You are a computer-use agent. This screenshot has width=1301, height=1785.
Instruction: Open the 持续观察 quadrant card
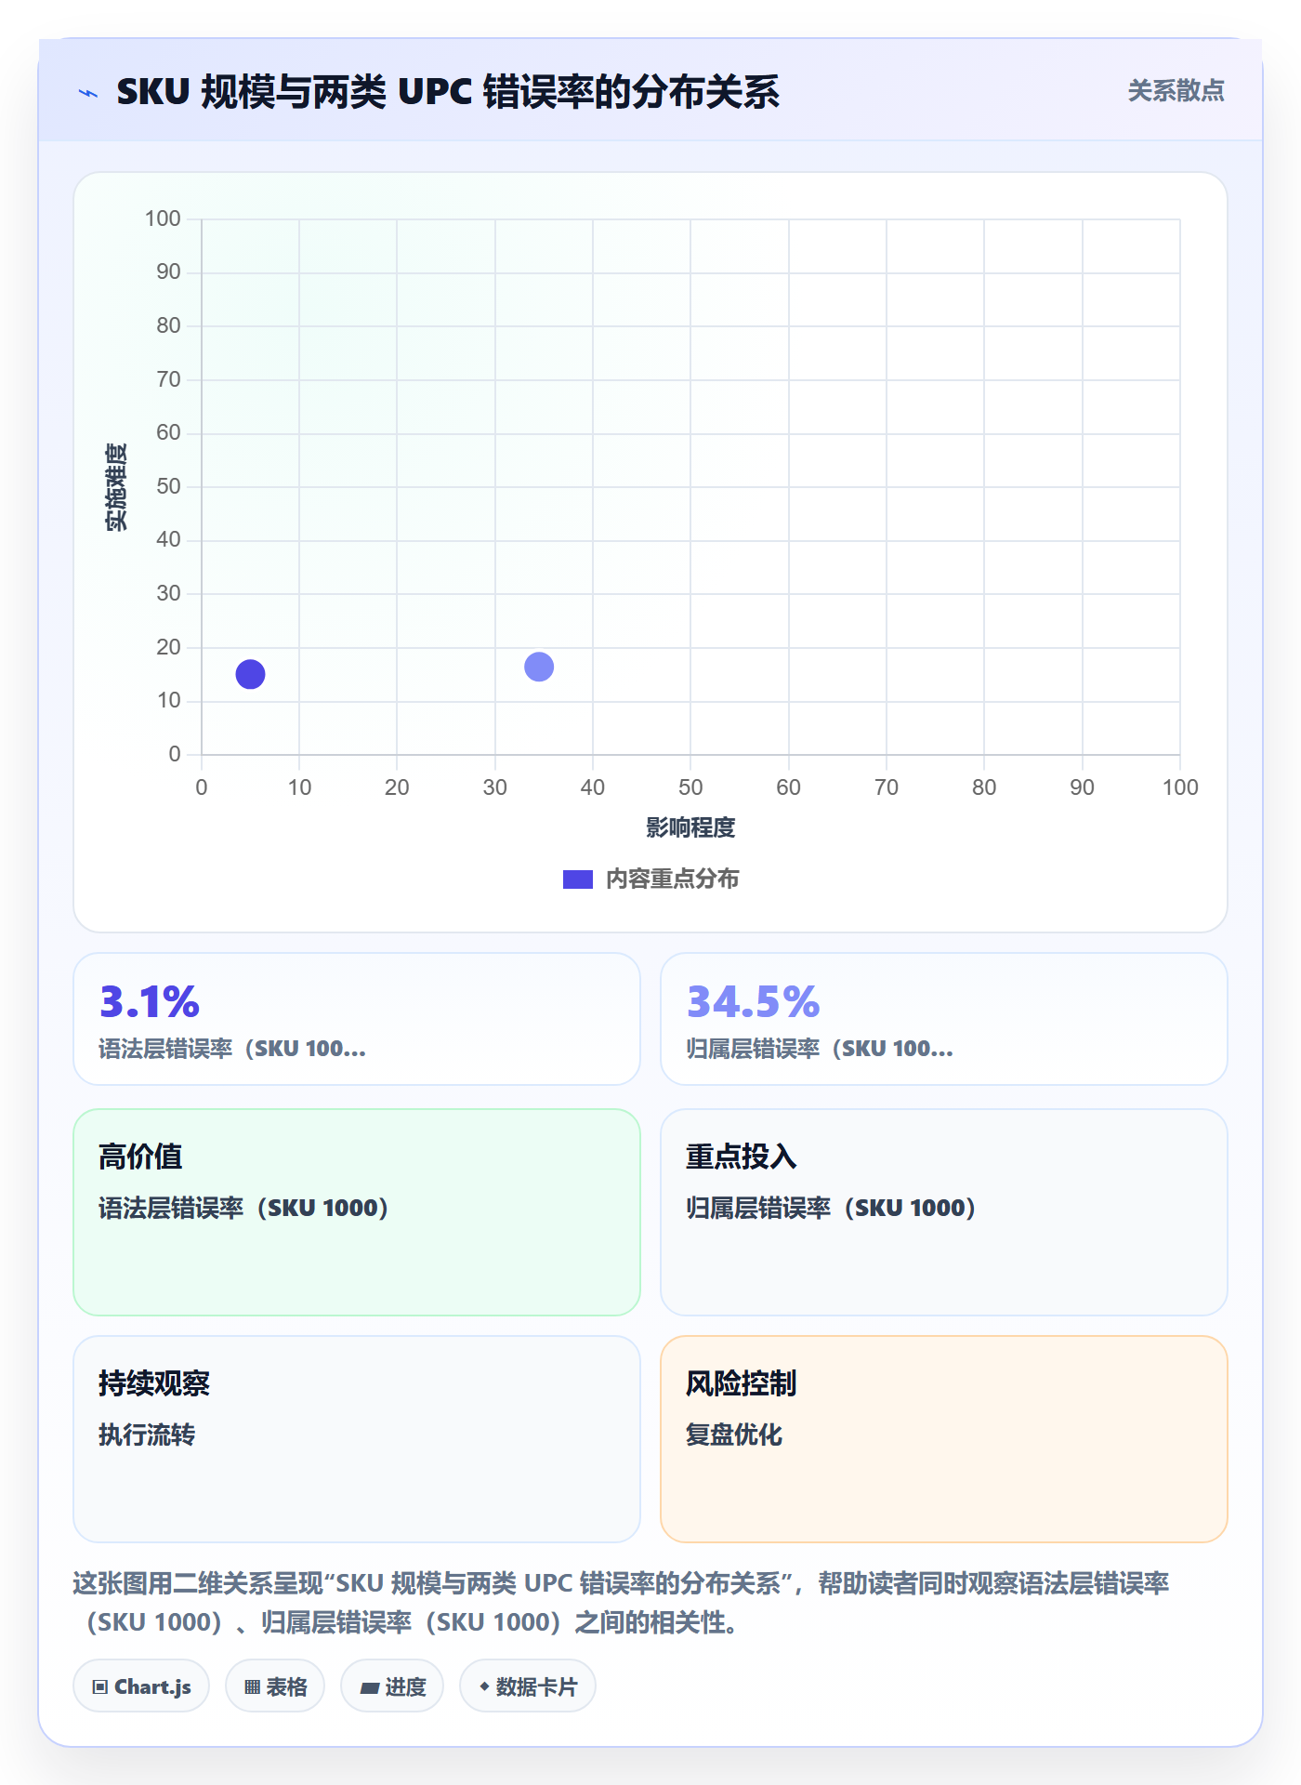(x=357, y=1439)
